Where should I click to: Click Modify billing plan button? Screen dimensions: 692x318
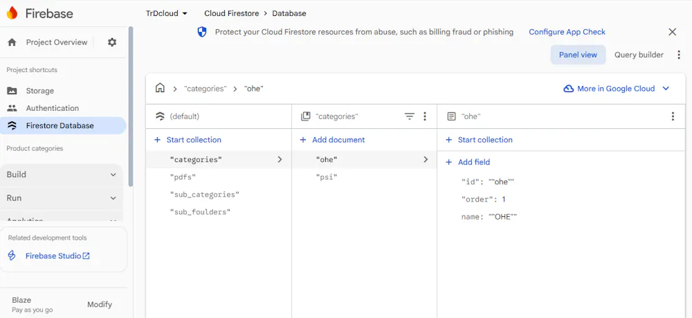pyautogui.click(x=99, y=304)
